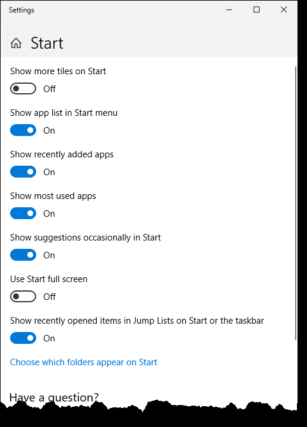Viewport: 307px width, 427px height.
Task: Click the Off label beside Show more tiles
Action: pos(49,88)
